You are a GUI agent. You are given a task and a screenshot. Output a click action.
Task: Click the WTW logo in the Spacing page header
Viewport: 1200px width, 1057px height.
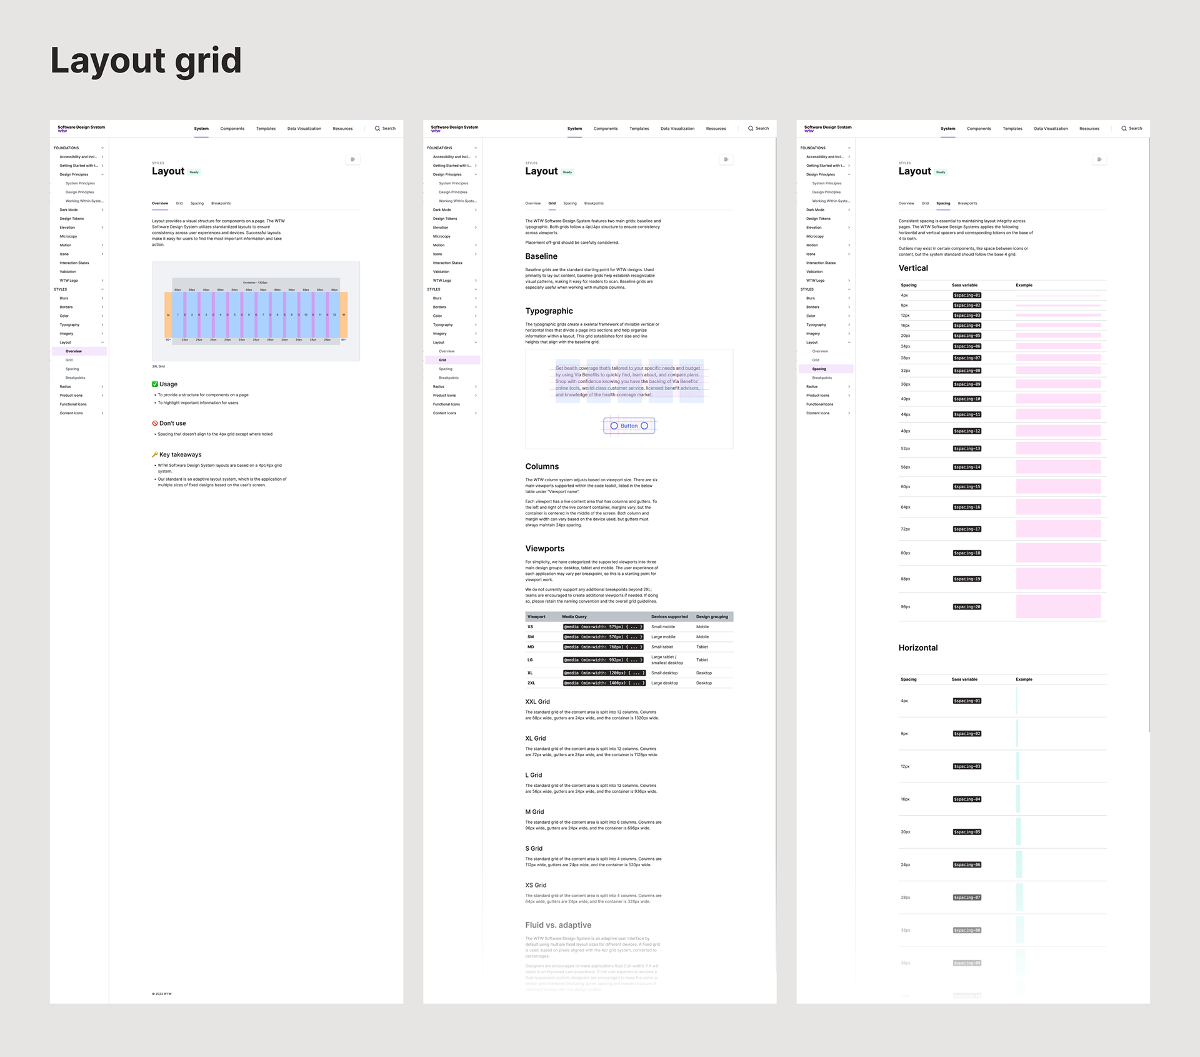[x=809, y=131]
